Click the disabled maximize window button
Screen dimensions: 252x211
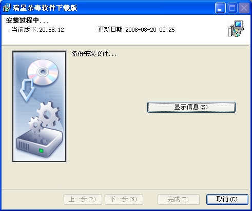click(232, 8)
